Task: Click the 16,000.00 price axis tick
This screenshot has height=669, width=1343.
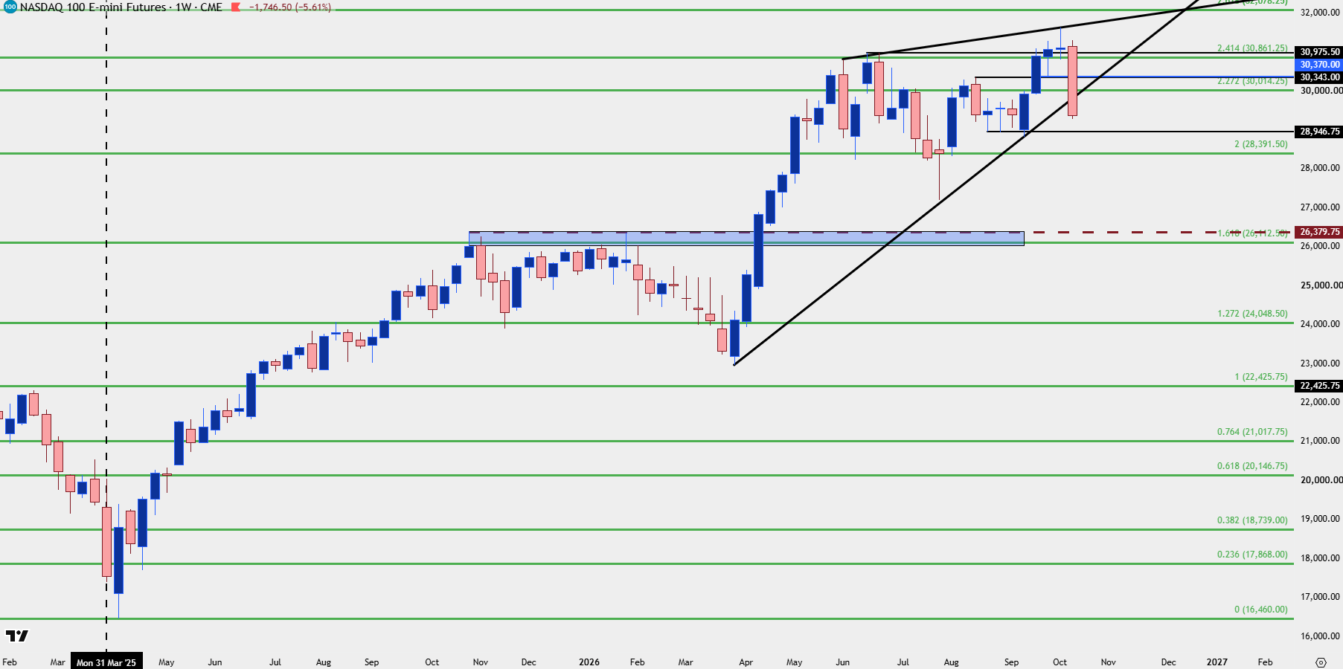Action: click(x=1320, y=636)
